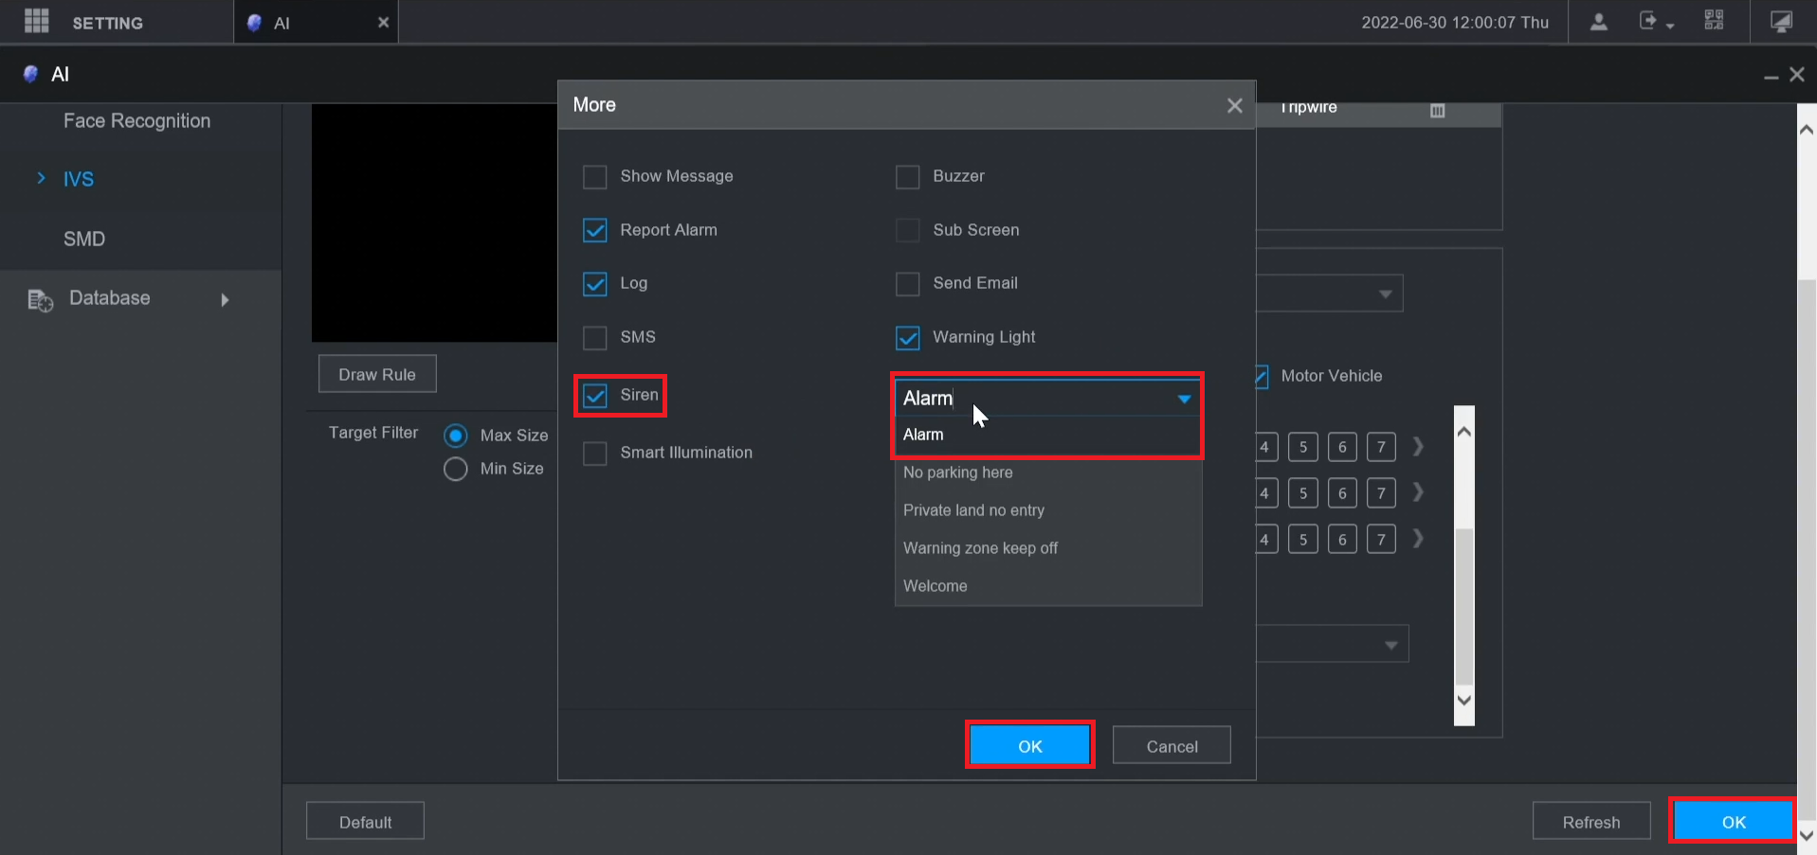
Task: Open the QR code icon in top bar
Action: pos(1714,20)
